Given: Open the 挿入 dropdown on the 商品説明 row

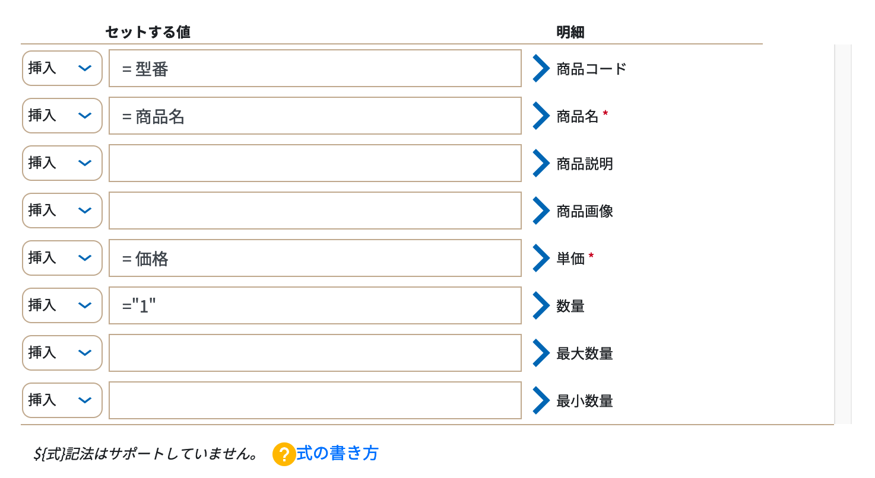Looking at the screenshot, I should (62, 163).
